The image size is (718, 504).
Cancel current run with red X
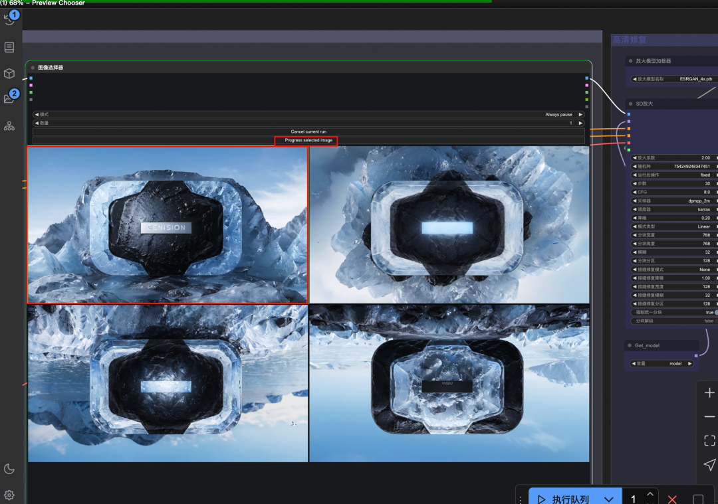(x=672, y=499)
